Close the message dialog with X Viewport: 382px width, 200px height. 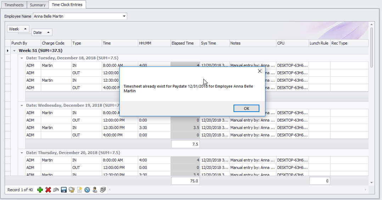(259, 71)
